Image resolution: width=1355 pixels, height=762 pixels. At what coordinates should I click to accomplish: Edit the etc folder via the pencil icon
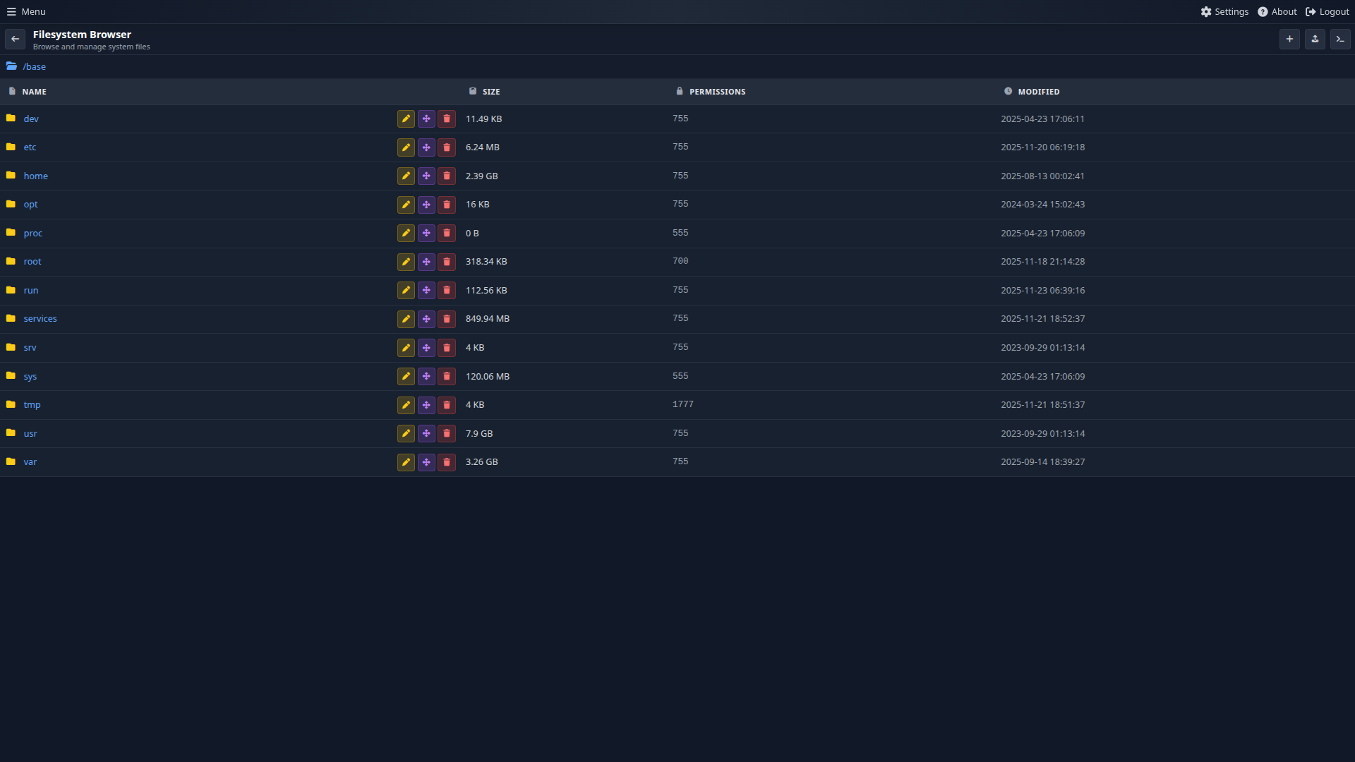[405, 147]
